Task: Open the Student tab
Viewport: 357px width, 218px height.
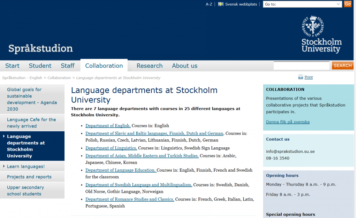Action: tap(40, 66)
